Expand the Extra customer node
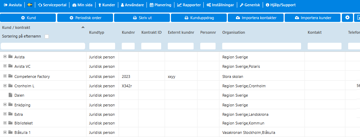Screen dimensions: 360x137 tap(5, 114)
